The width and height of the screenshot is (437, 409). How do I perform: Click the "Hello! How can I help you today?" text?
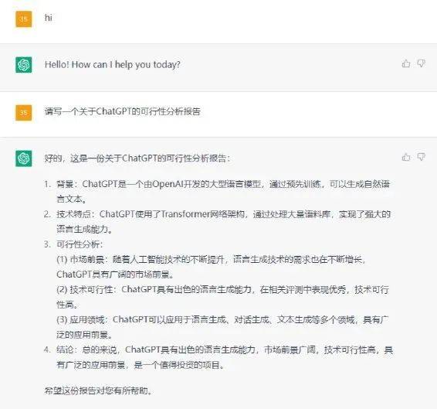point(112,64)
